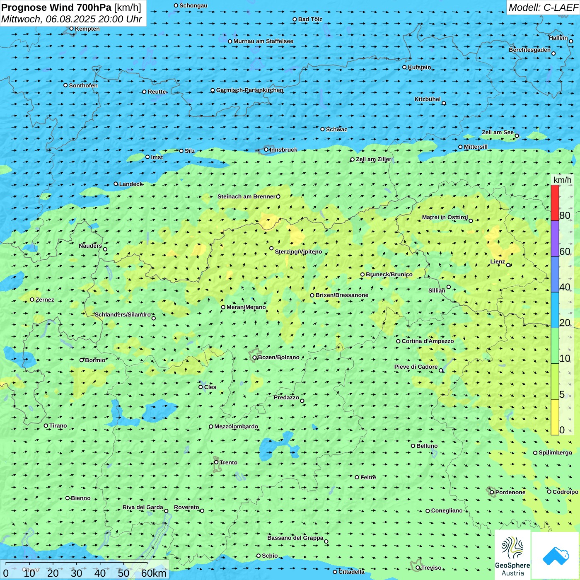Click the Bozen/Bolzano city label

tap(278, 357)
